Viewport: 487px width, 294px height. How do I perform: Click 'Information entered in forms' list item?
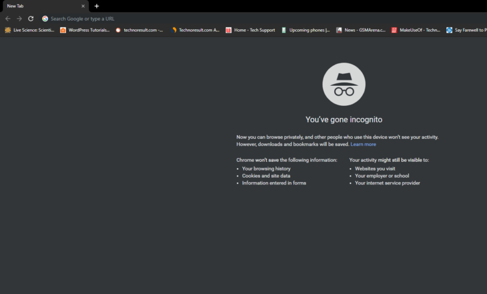(x=274, y=183)
